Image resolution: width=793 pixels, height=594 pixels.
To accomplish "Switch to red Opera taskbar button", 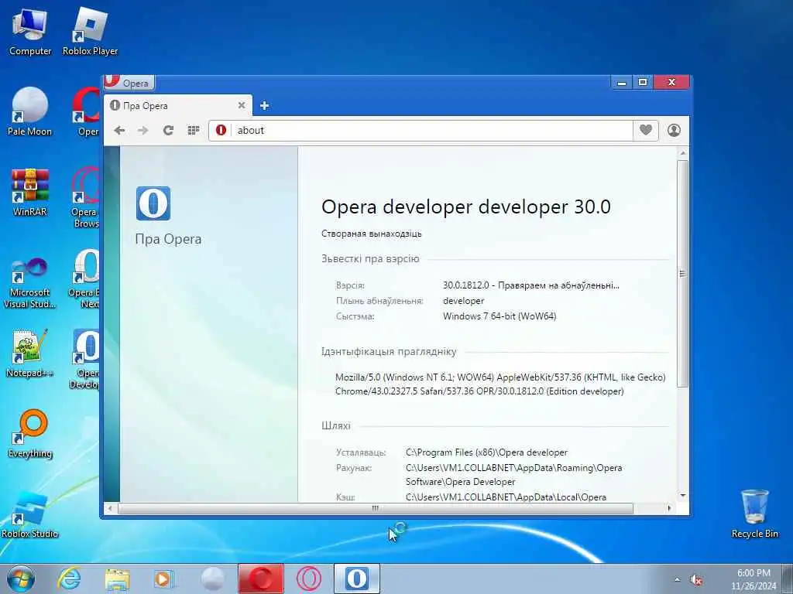I will click(x=261, y=579).
